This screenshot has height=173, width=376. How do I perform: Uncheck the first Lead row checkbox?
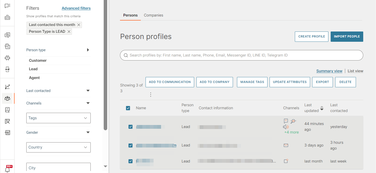131,127
